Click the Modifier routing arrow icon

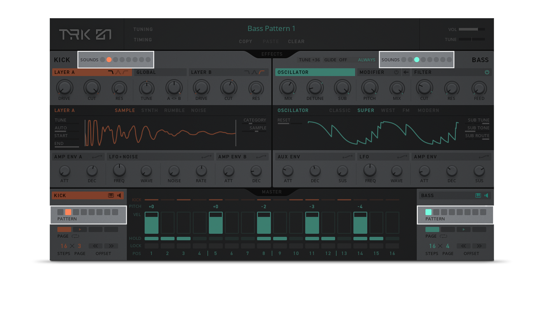pos(406,72)
